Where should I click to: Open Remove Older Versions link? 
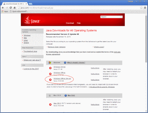[x=57, y=47]
